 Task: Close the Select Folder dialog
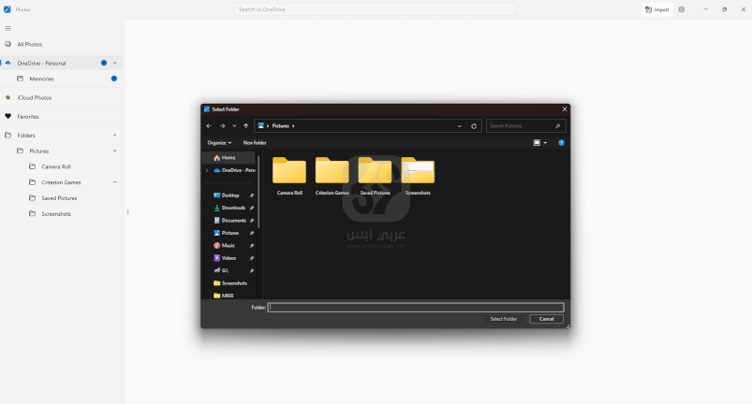565,109
